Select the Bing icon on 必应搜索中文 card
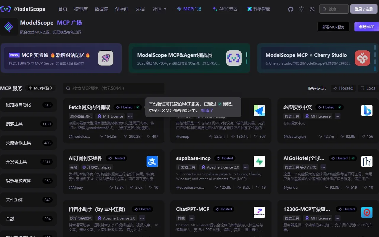Screen dimensions: 379x237 click(367, 110)
